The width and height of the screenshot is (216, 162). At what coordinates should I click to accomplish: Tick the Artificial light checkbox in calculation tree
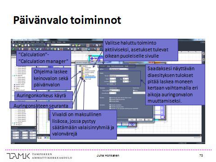(82, 67)
